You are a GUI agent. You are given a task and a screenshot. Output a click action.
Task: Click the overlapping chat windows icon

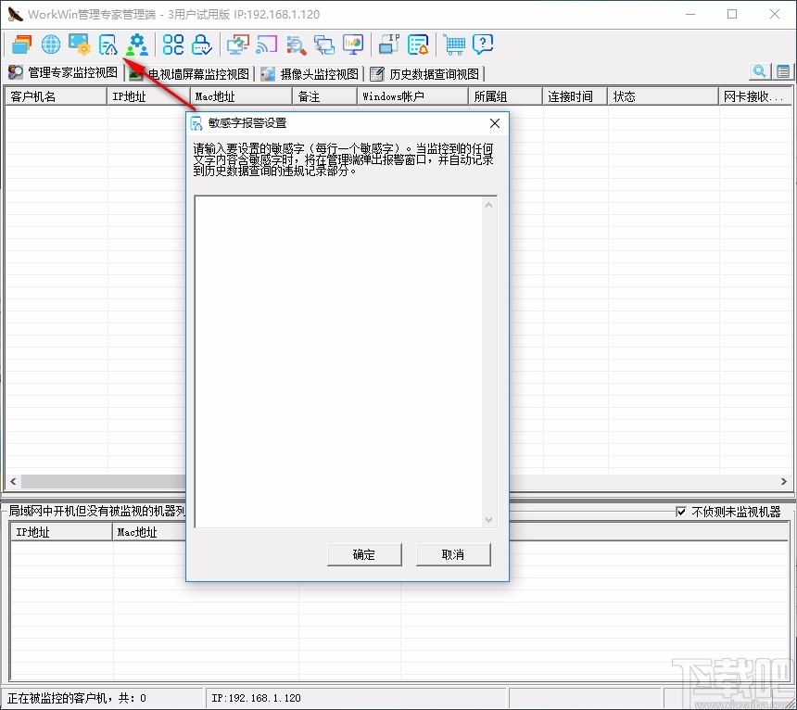[x=324, y=44]
